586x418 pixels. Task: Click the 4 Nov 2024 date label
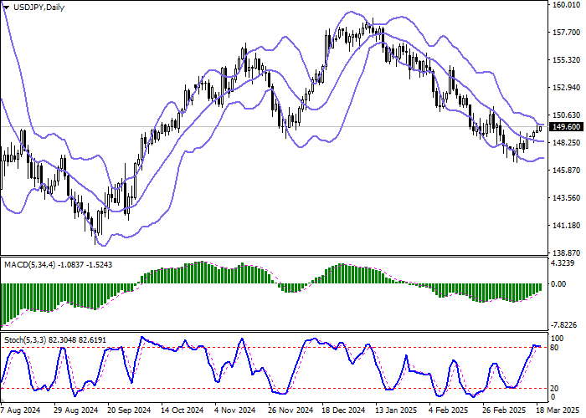pyautogui.click(x=235, y=410)
